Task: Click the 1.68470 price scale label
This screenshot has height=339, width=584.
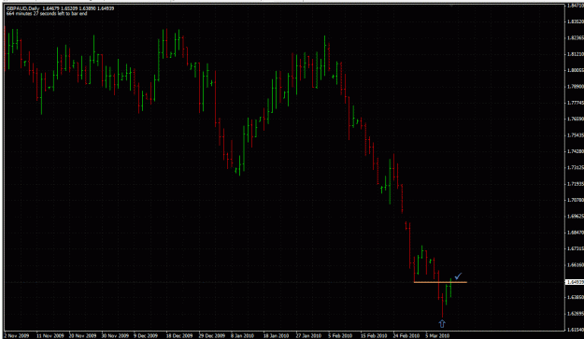Action: click(x=575, y=233)
